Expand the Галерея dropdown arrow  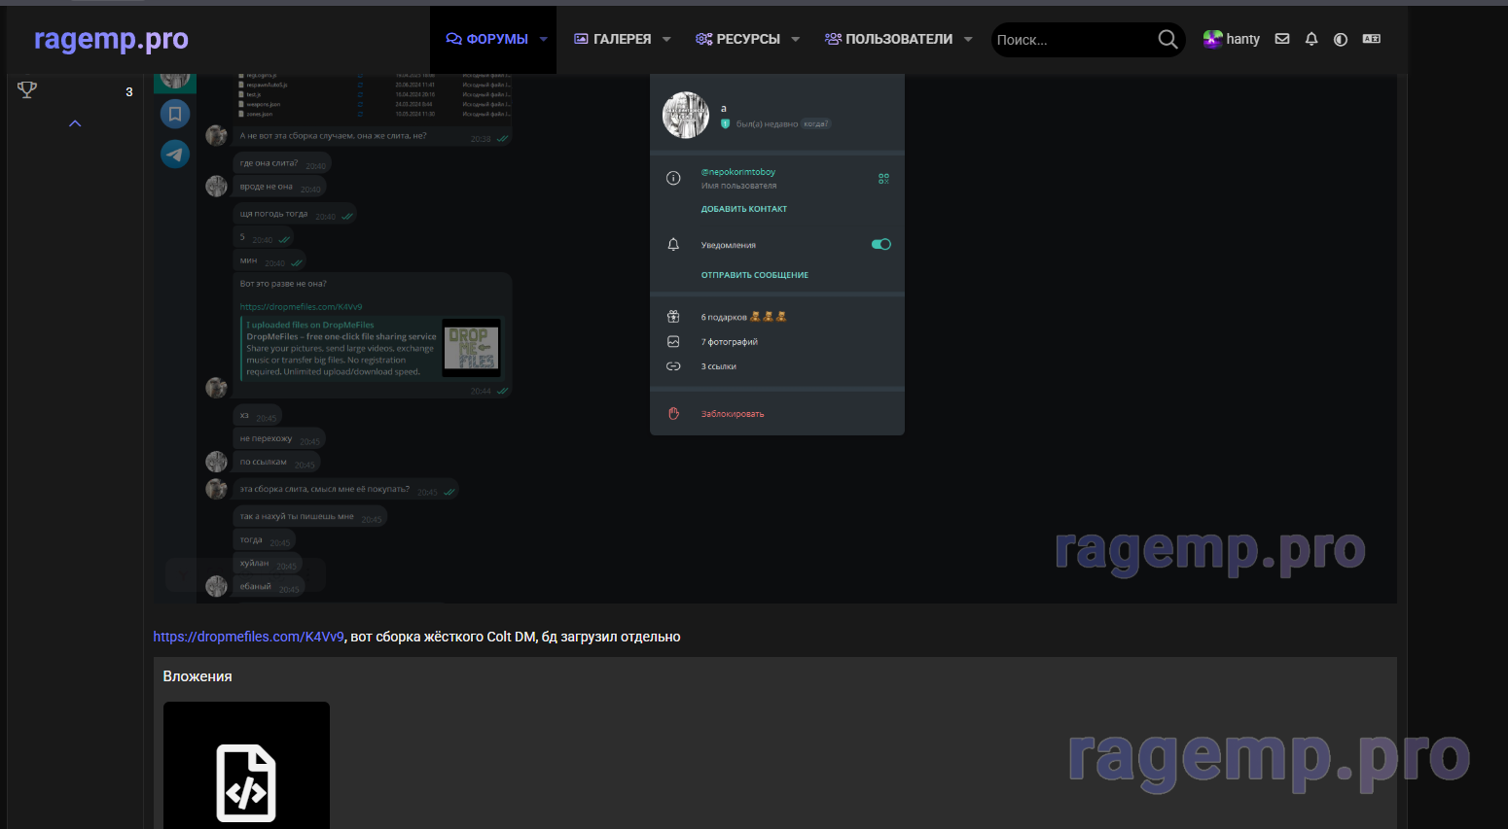pos(666,39)
